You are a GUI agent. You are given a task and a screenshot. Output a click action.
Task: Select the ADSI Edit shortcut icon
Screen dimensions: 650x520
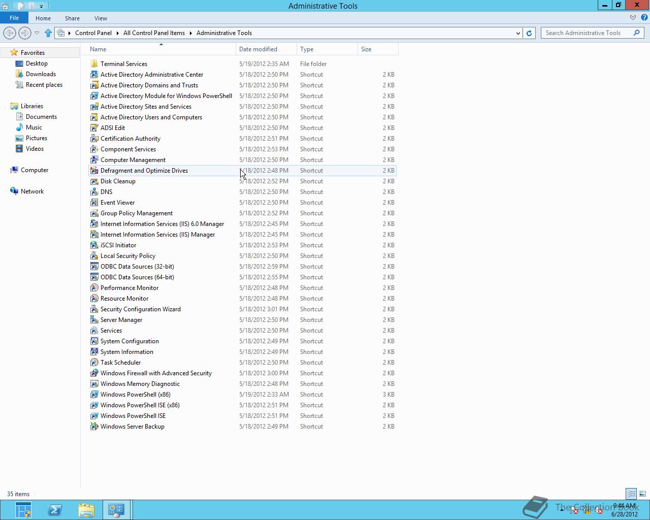coord(94,128)
